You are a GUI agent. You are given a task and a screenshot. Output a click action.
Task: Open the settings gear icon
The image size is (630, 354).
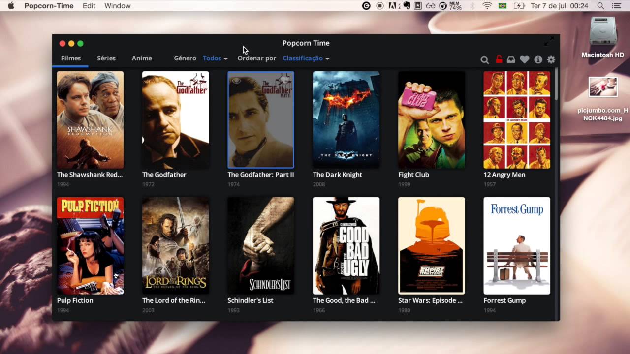551,59
